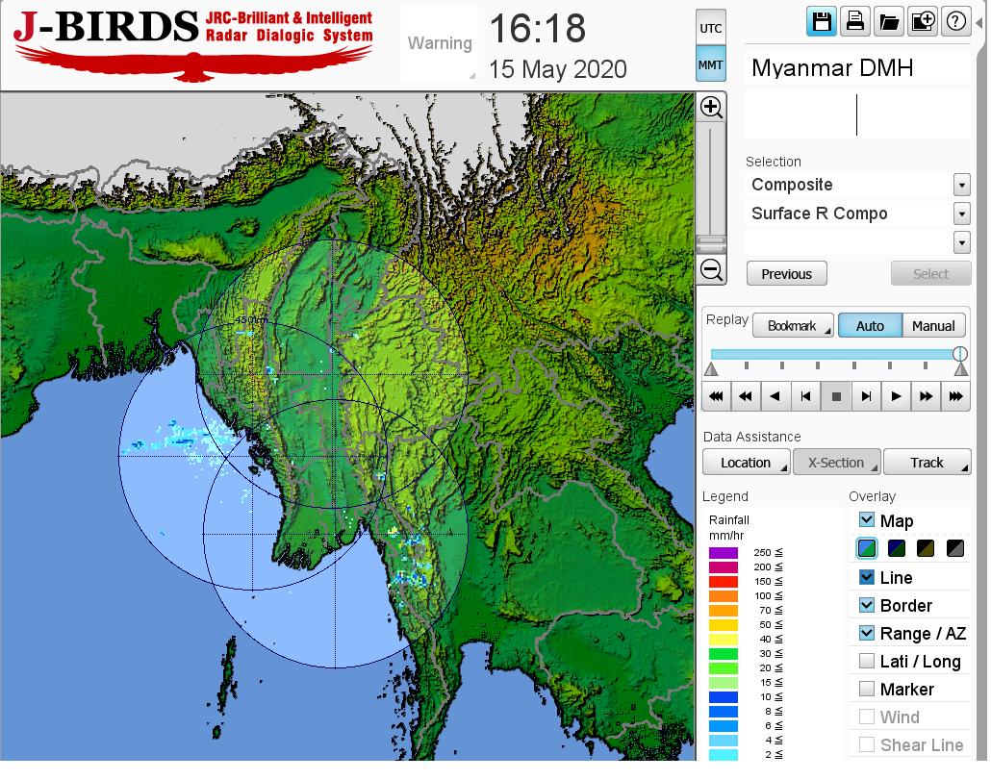Enable the Lati / Long overlay checkbox
The height and width of the screenshot is (780, 991).
867,661
